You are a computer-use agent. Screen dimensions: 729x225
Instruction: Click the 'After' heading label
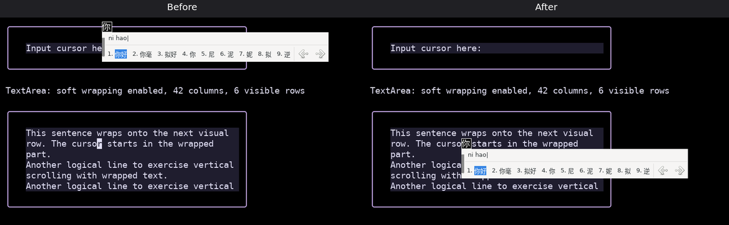546,7
